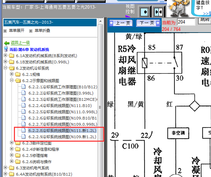Open 6.2.2.1冷却系统工作原理图(B10/B12)
211x177 pixels.
pos(63,87)
